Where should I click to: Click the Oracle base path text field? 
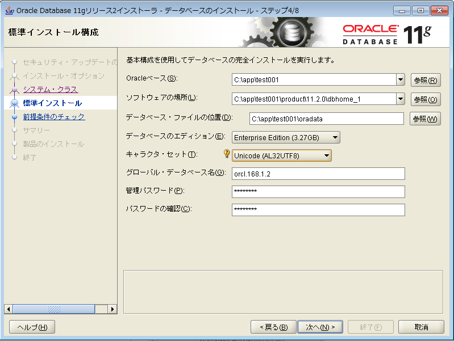(314, 79)
